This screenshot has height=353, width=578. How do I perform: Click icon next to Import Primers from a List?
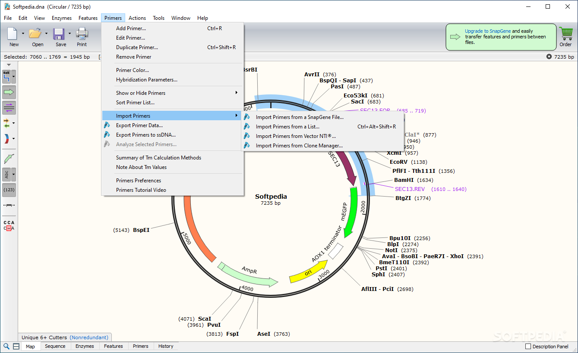(247, 127)
